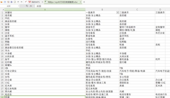Click the Save disk icon
Screen dimensions: 170x98
[x=5, y=2]
